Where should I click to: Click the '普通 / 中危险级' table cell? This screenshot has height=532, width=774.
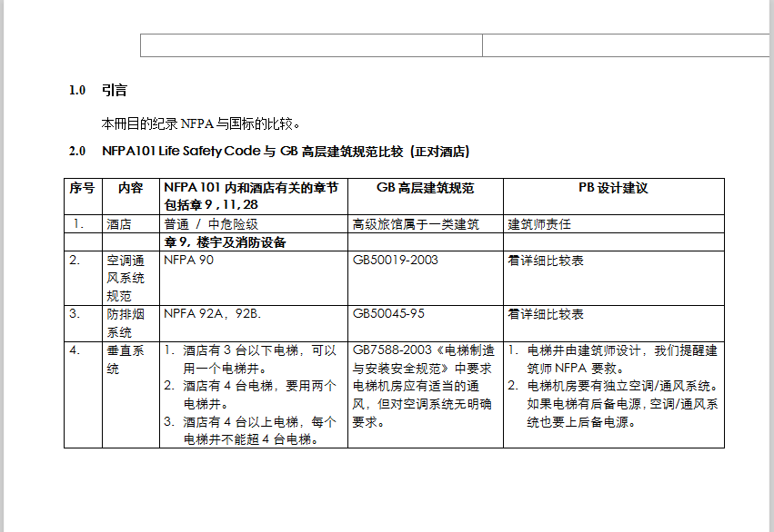click(211, 224)
